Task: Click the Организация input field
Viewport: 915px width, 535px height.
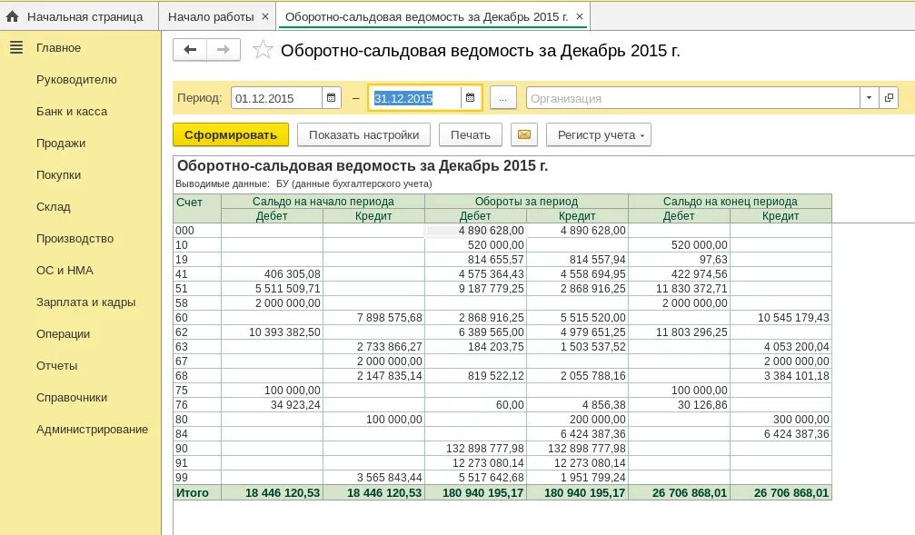Action: pyautogui.click(x=693, y=98)
